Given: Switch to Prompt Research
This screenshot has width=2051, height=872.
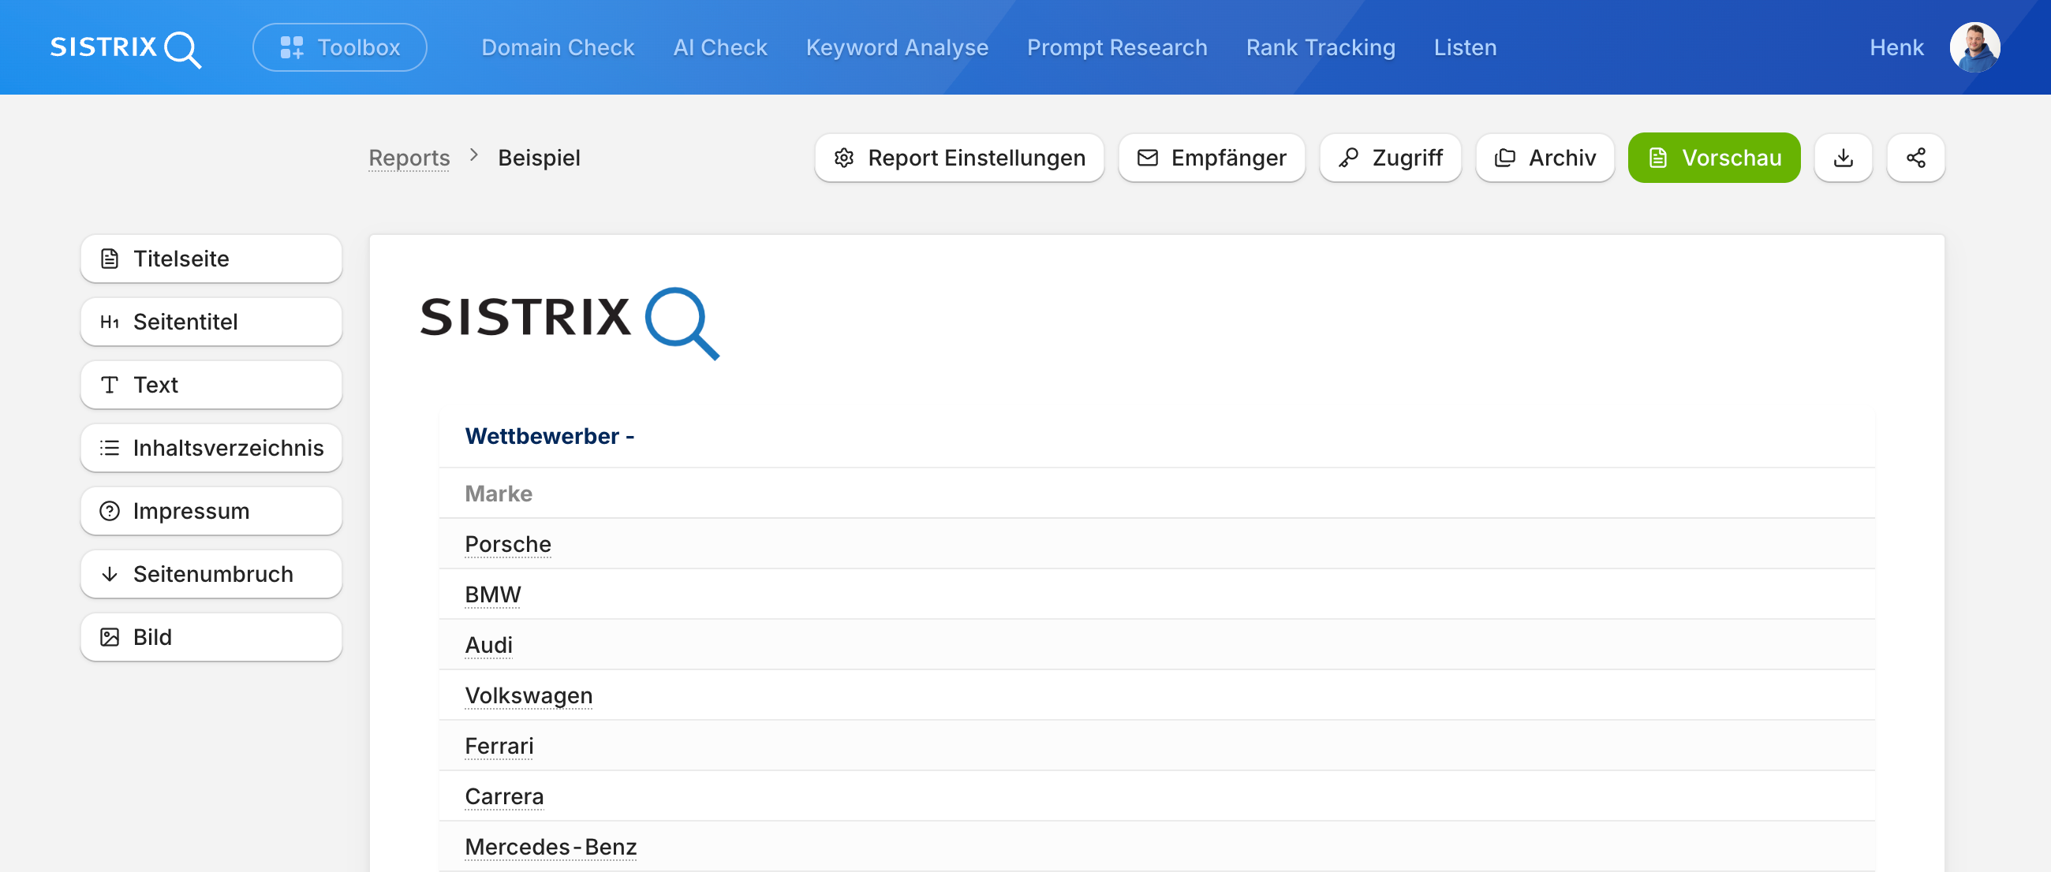Looking at the screenshot, I should coord(1117,48).
